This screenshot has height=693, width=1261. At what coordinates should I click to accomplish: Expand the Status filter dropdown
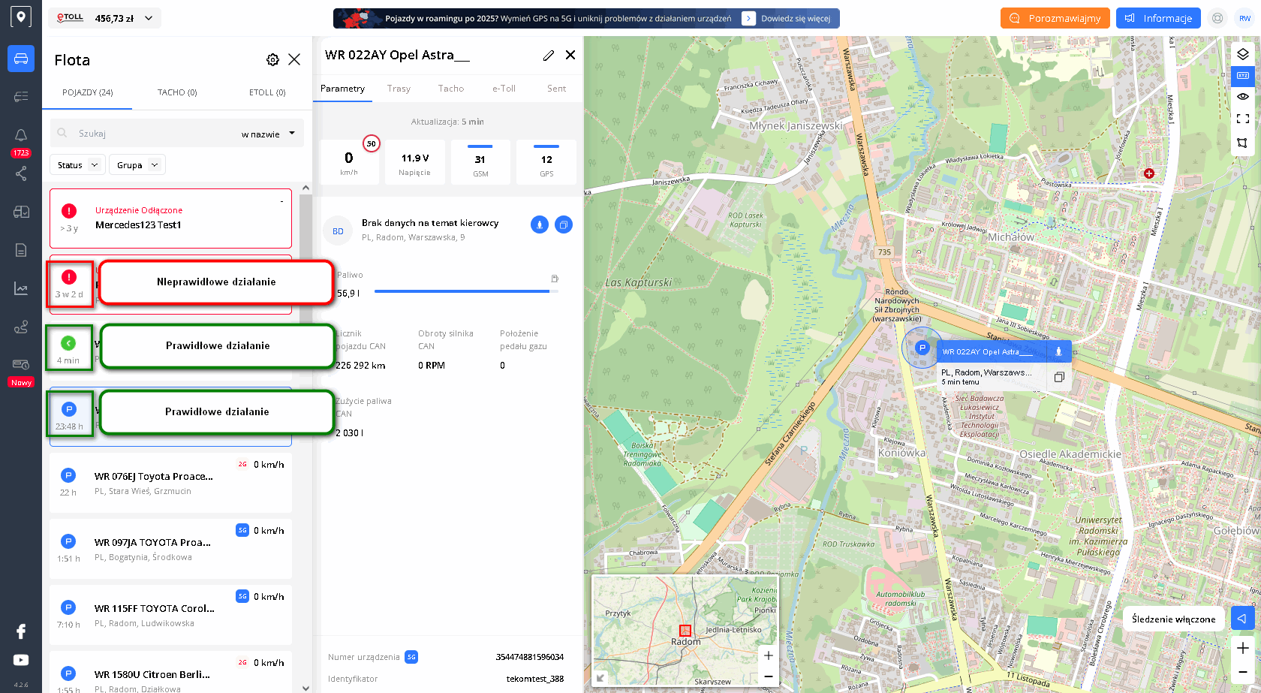click(78, 165)
